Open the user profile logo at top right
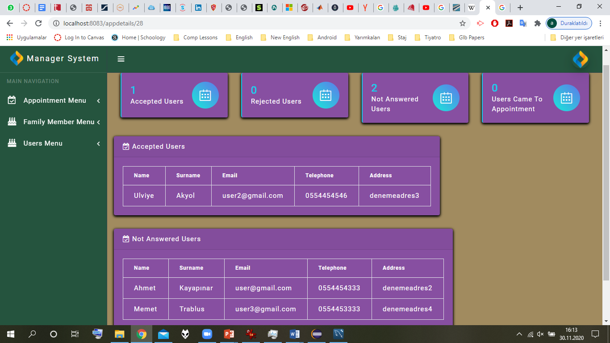This screenshot has width=610, height=343. pyautogui.click(x=580, y=59)
